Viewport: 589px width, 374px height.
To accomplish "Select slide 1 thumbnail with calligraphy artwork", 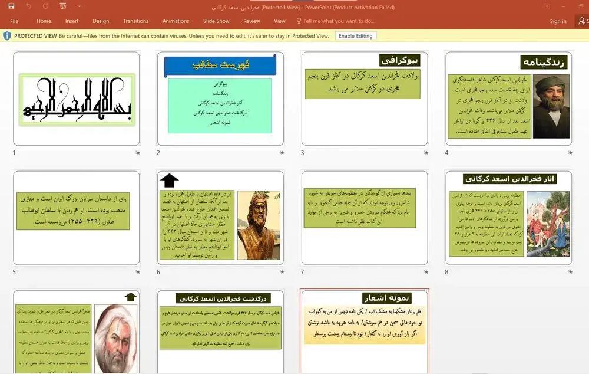I will point(77,98).
